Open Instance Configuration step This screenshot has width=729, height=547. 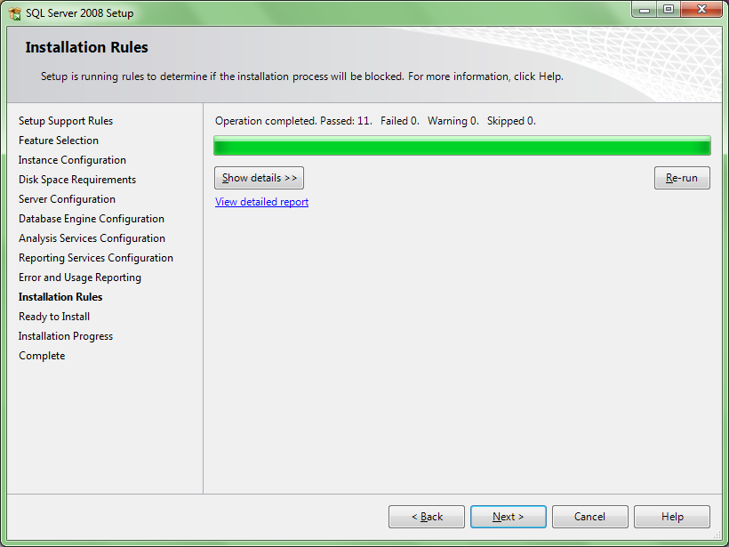[x=72, y=159]
